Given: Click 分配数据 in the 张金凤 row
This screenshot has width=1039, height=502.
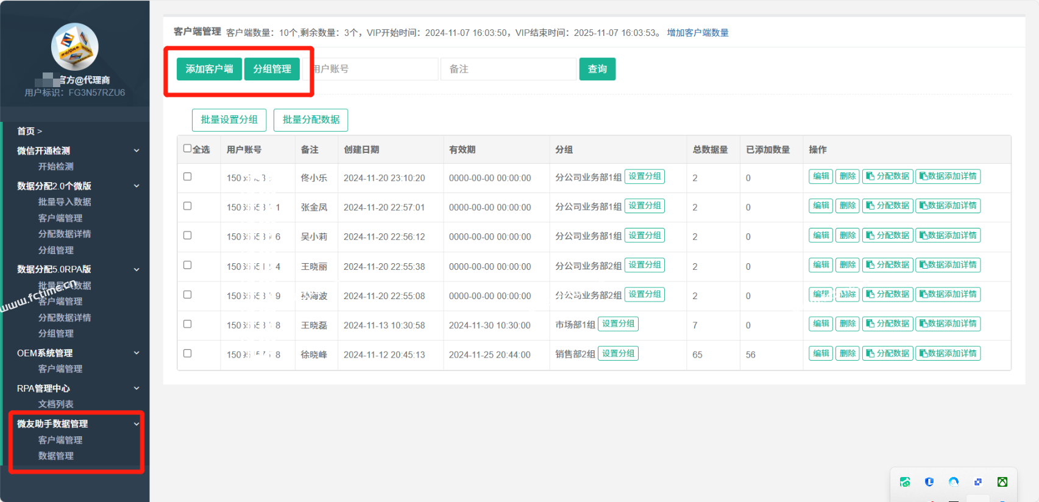Looking at the screenshot, I should click(888, 205).
